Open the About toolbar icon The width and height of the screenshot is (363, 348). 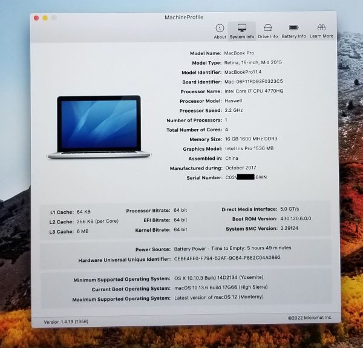(220, 29)
